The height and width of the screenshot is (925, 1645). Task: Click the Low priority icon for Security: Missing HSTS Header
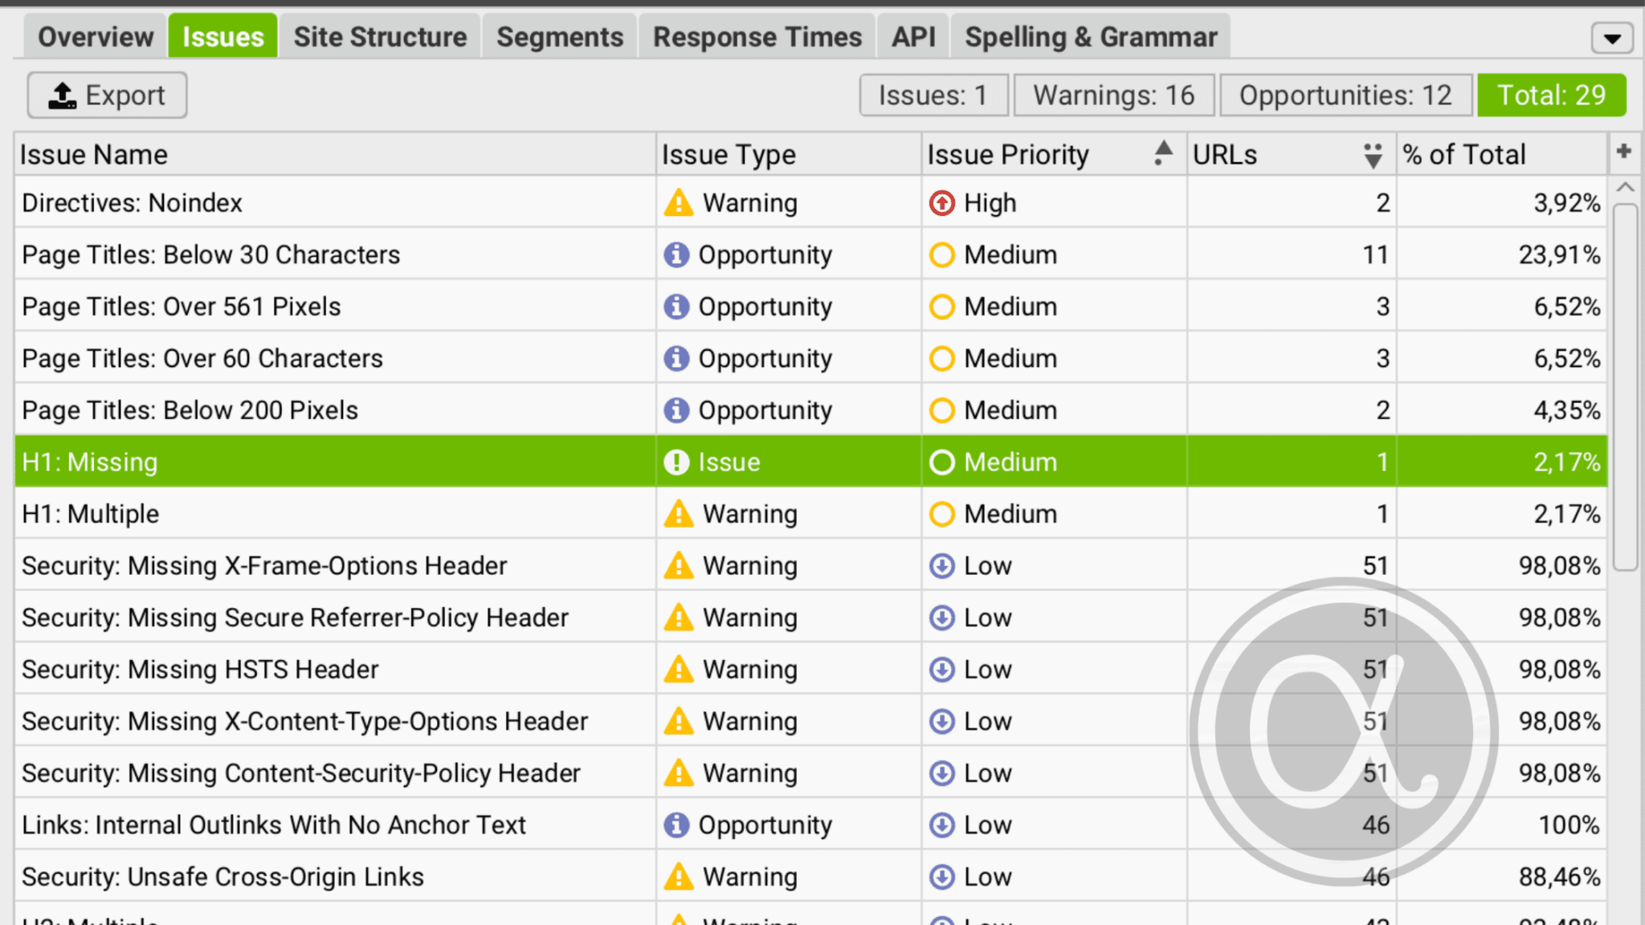[x=941, y=669]
